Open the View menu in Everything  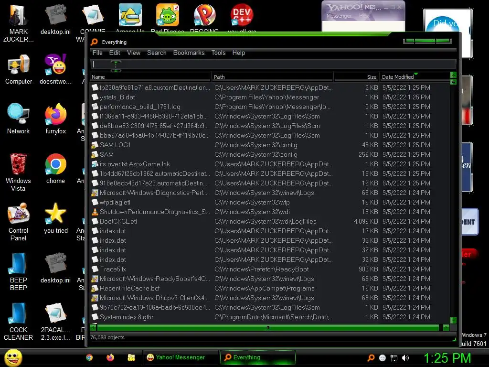tap(134, 53)
